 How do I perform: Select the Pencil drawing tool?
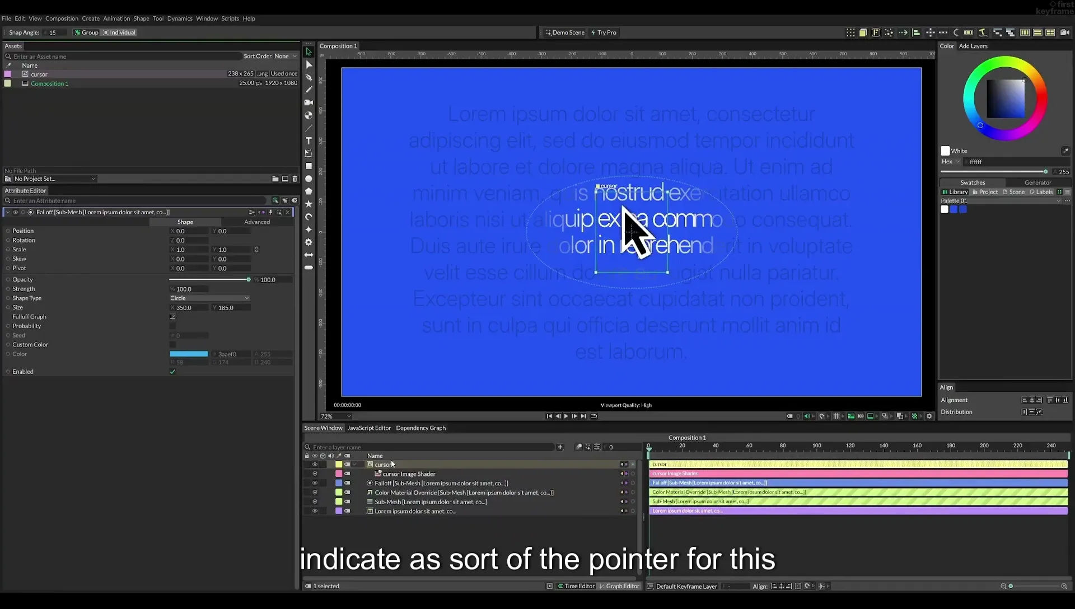point(309,90)
